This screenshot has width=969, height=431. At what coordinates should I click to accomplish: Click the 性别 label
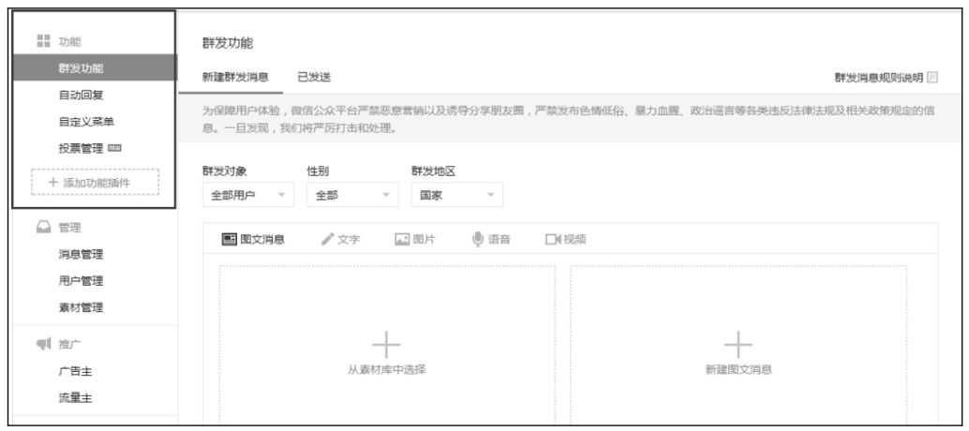[319, 171]
